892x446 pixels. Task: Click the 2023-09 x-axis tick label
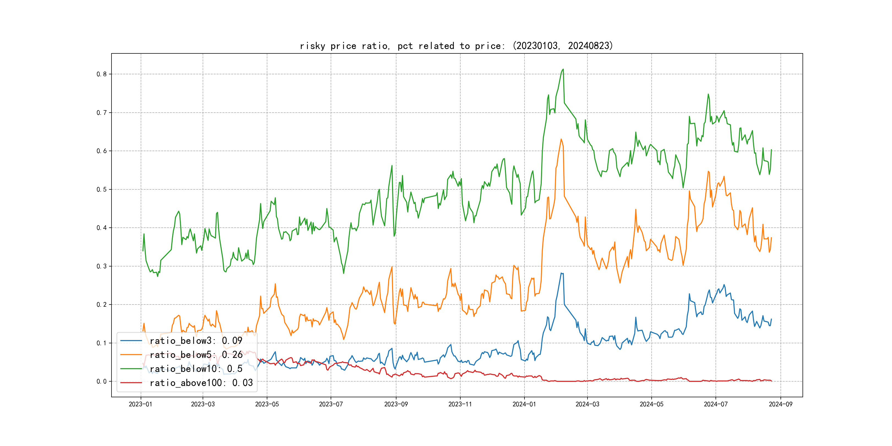pos(396,404)
